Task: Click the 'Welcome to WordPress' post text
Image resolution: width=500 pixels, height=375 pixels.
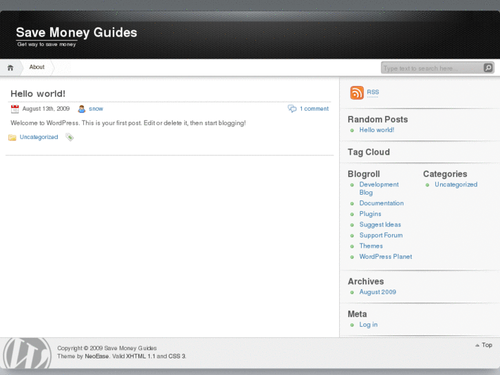Action: click(128, 123)
